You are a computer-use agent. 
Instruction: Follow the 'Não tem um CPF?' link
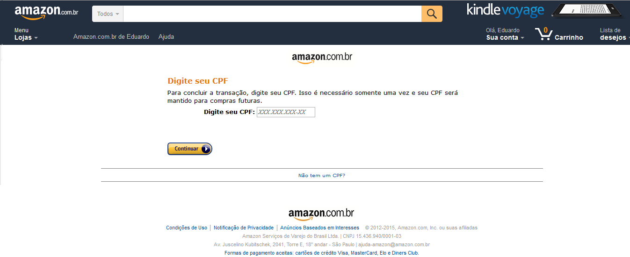point(322,176)
